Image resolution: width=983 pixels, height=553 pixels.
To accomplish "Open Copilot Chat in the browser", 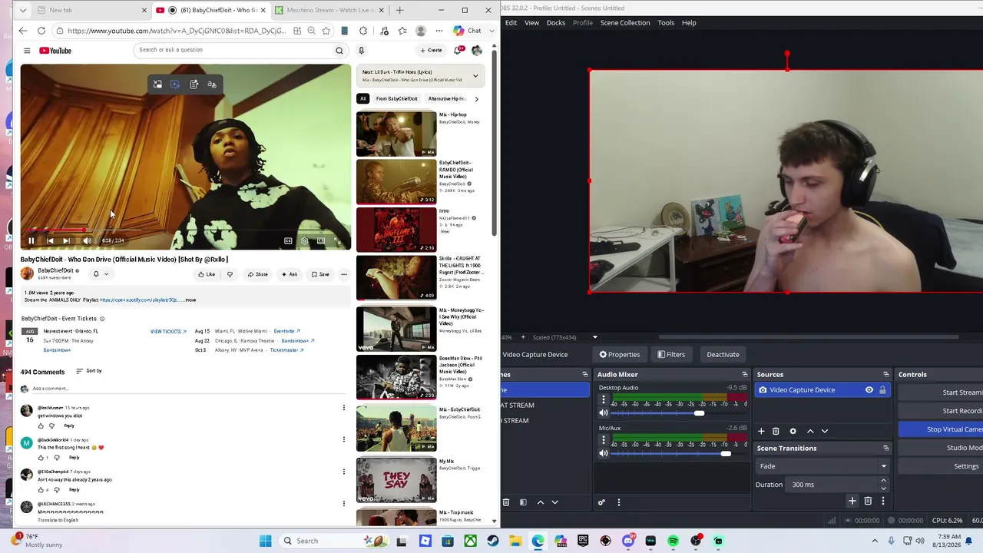I will 467,31.
